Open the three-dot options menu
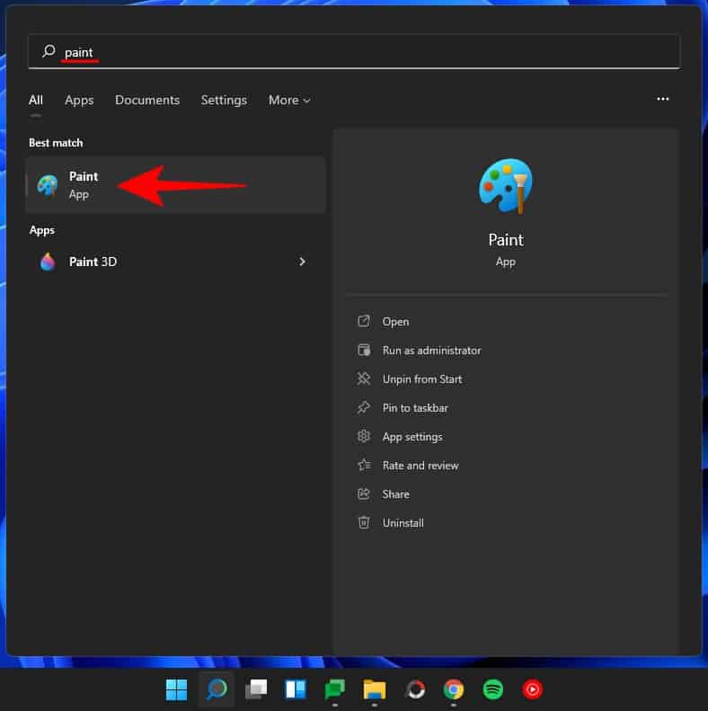The image size is (708, 711). click(663, 99)
